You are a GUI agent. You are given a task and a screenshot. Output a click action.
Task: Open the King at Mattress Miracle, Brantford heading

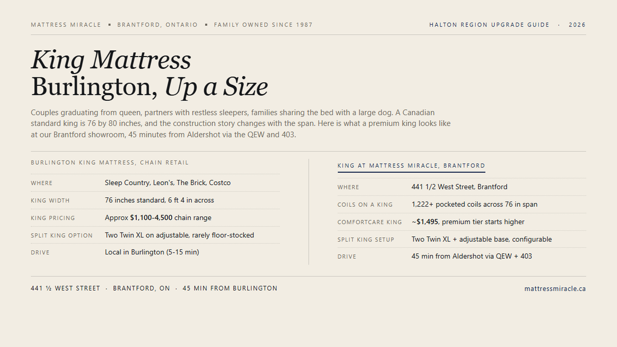411,165
